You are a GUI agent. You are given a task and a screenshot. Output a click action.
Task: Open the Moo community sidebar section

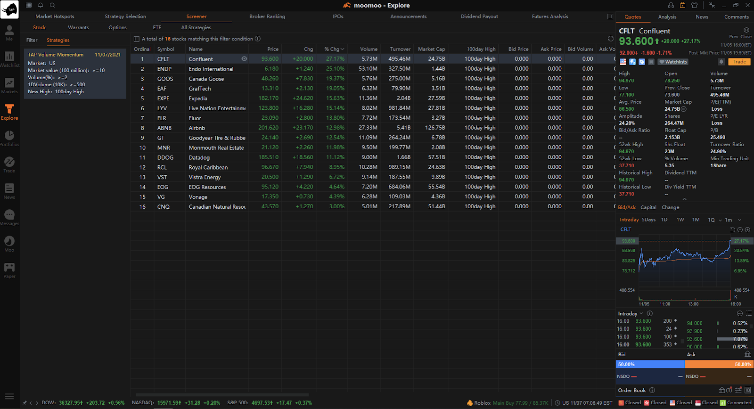9,244
